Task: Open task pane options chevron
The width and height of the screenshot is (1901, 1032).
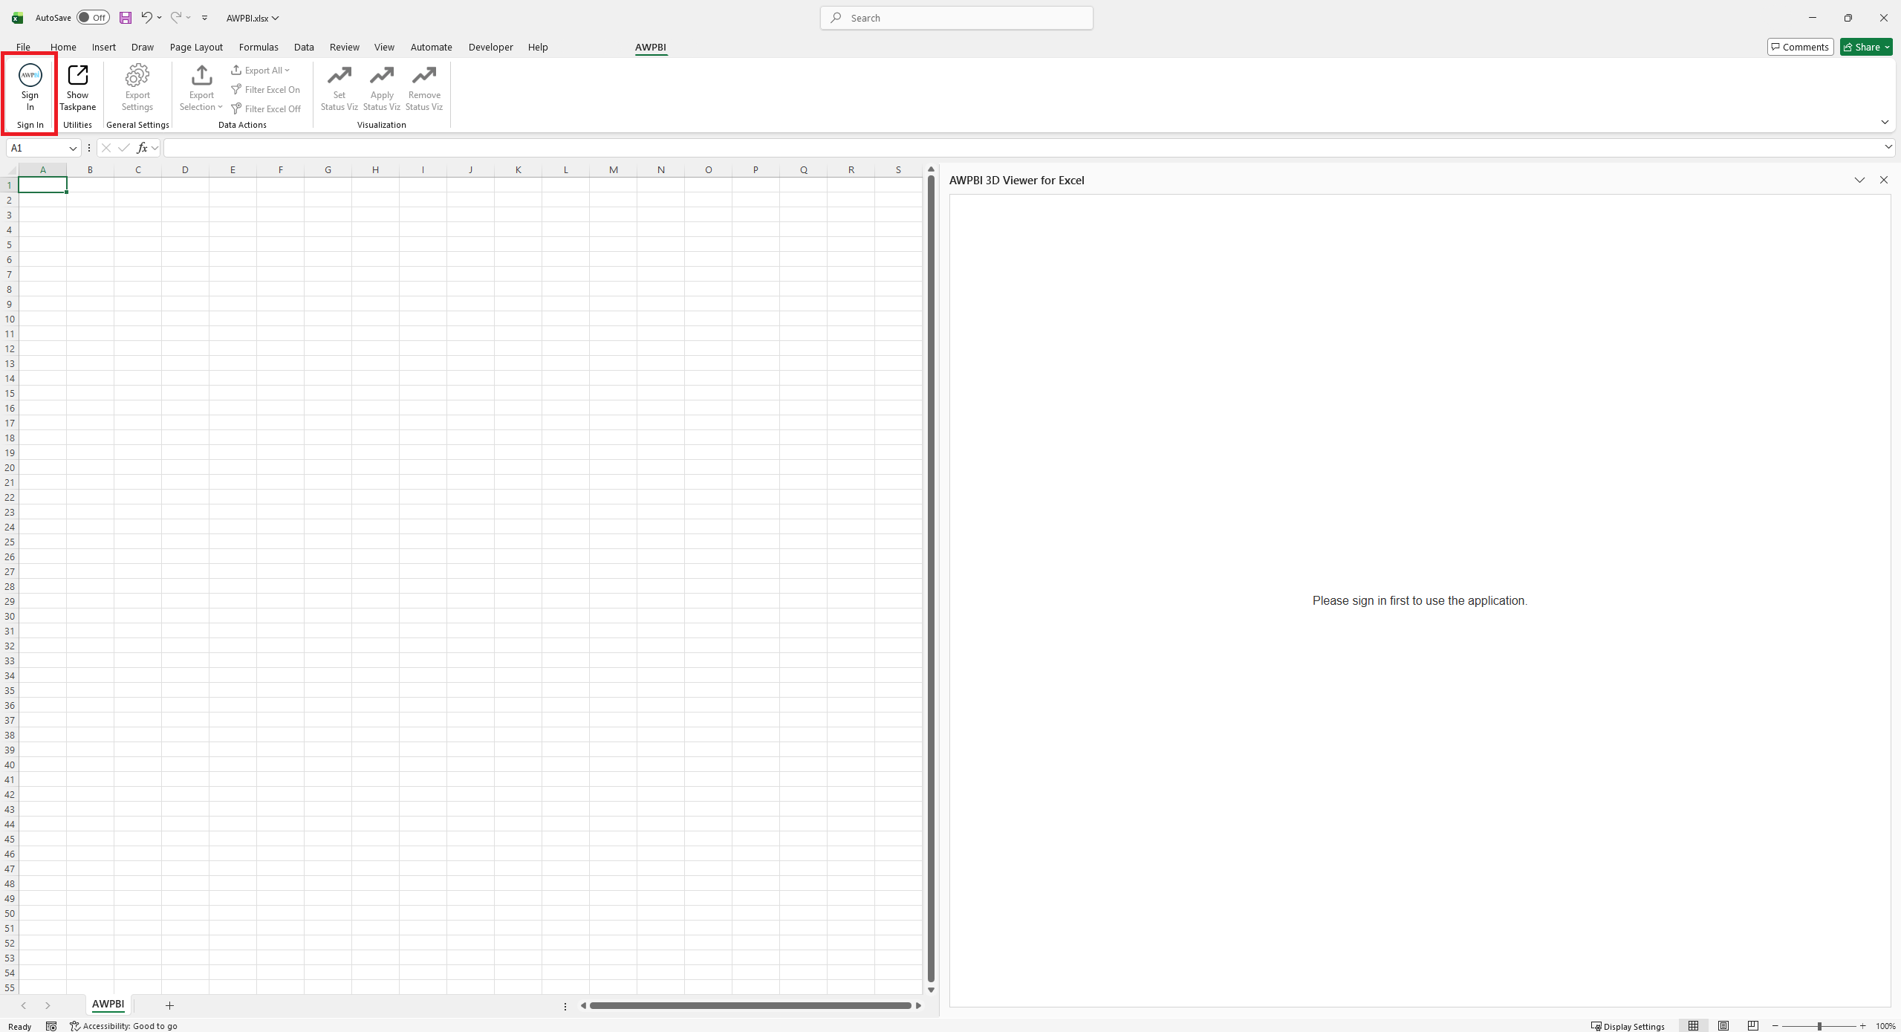Action: click(x=1859, y=180)
